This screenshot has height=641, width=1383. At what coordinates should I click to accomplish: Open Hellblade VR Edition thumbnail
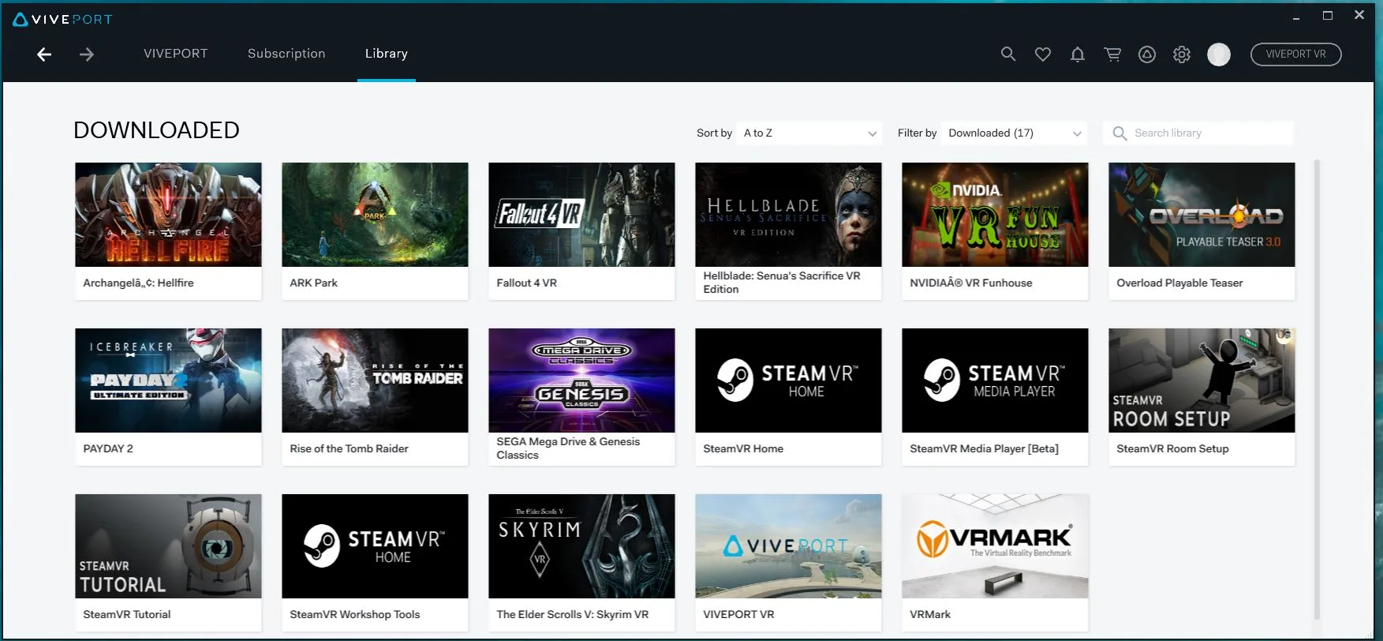pyautogui.click(x=788, y=215)
